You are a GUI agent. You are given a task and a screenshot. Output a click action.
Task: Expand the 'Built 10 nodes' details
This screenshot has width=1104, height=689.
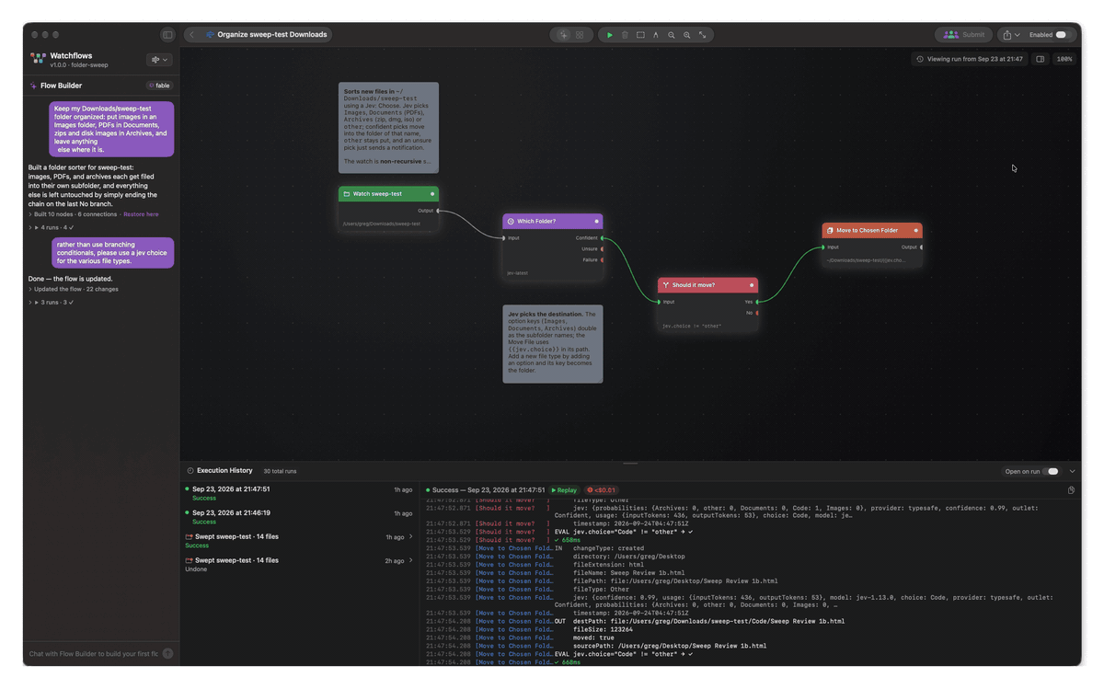click(x=74, y=214)
